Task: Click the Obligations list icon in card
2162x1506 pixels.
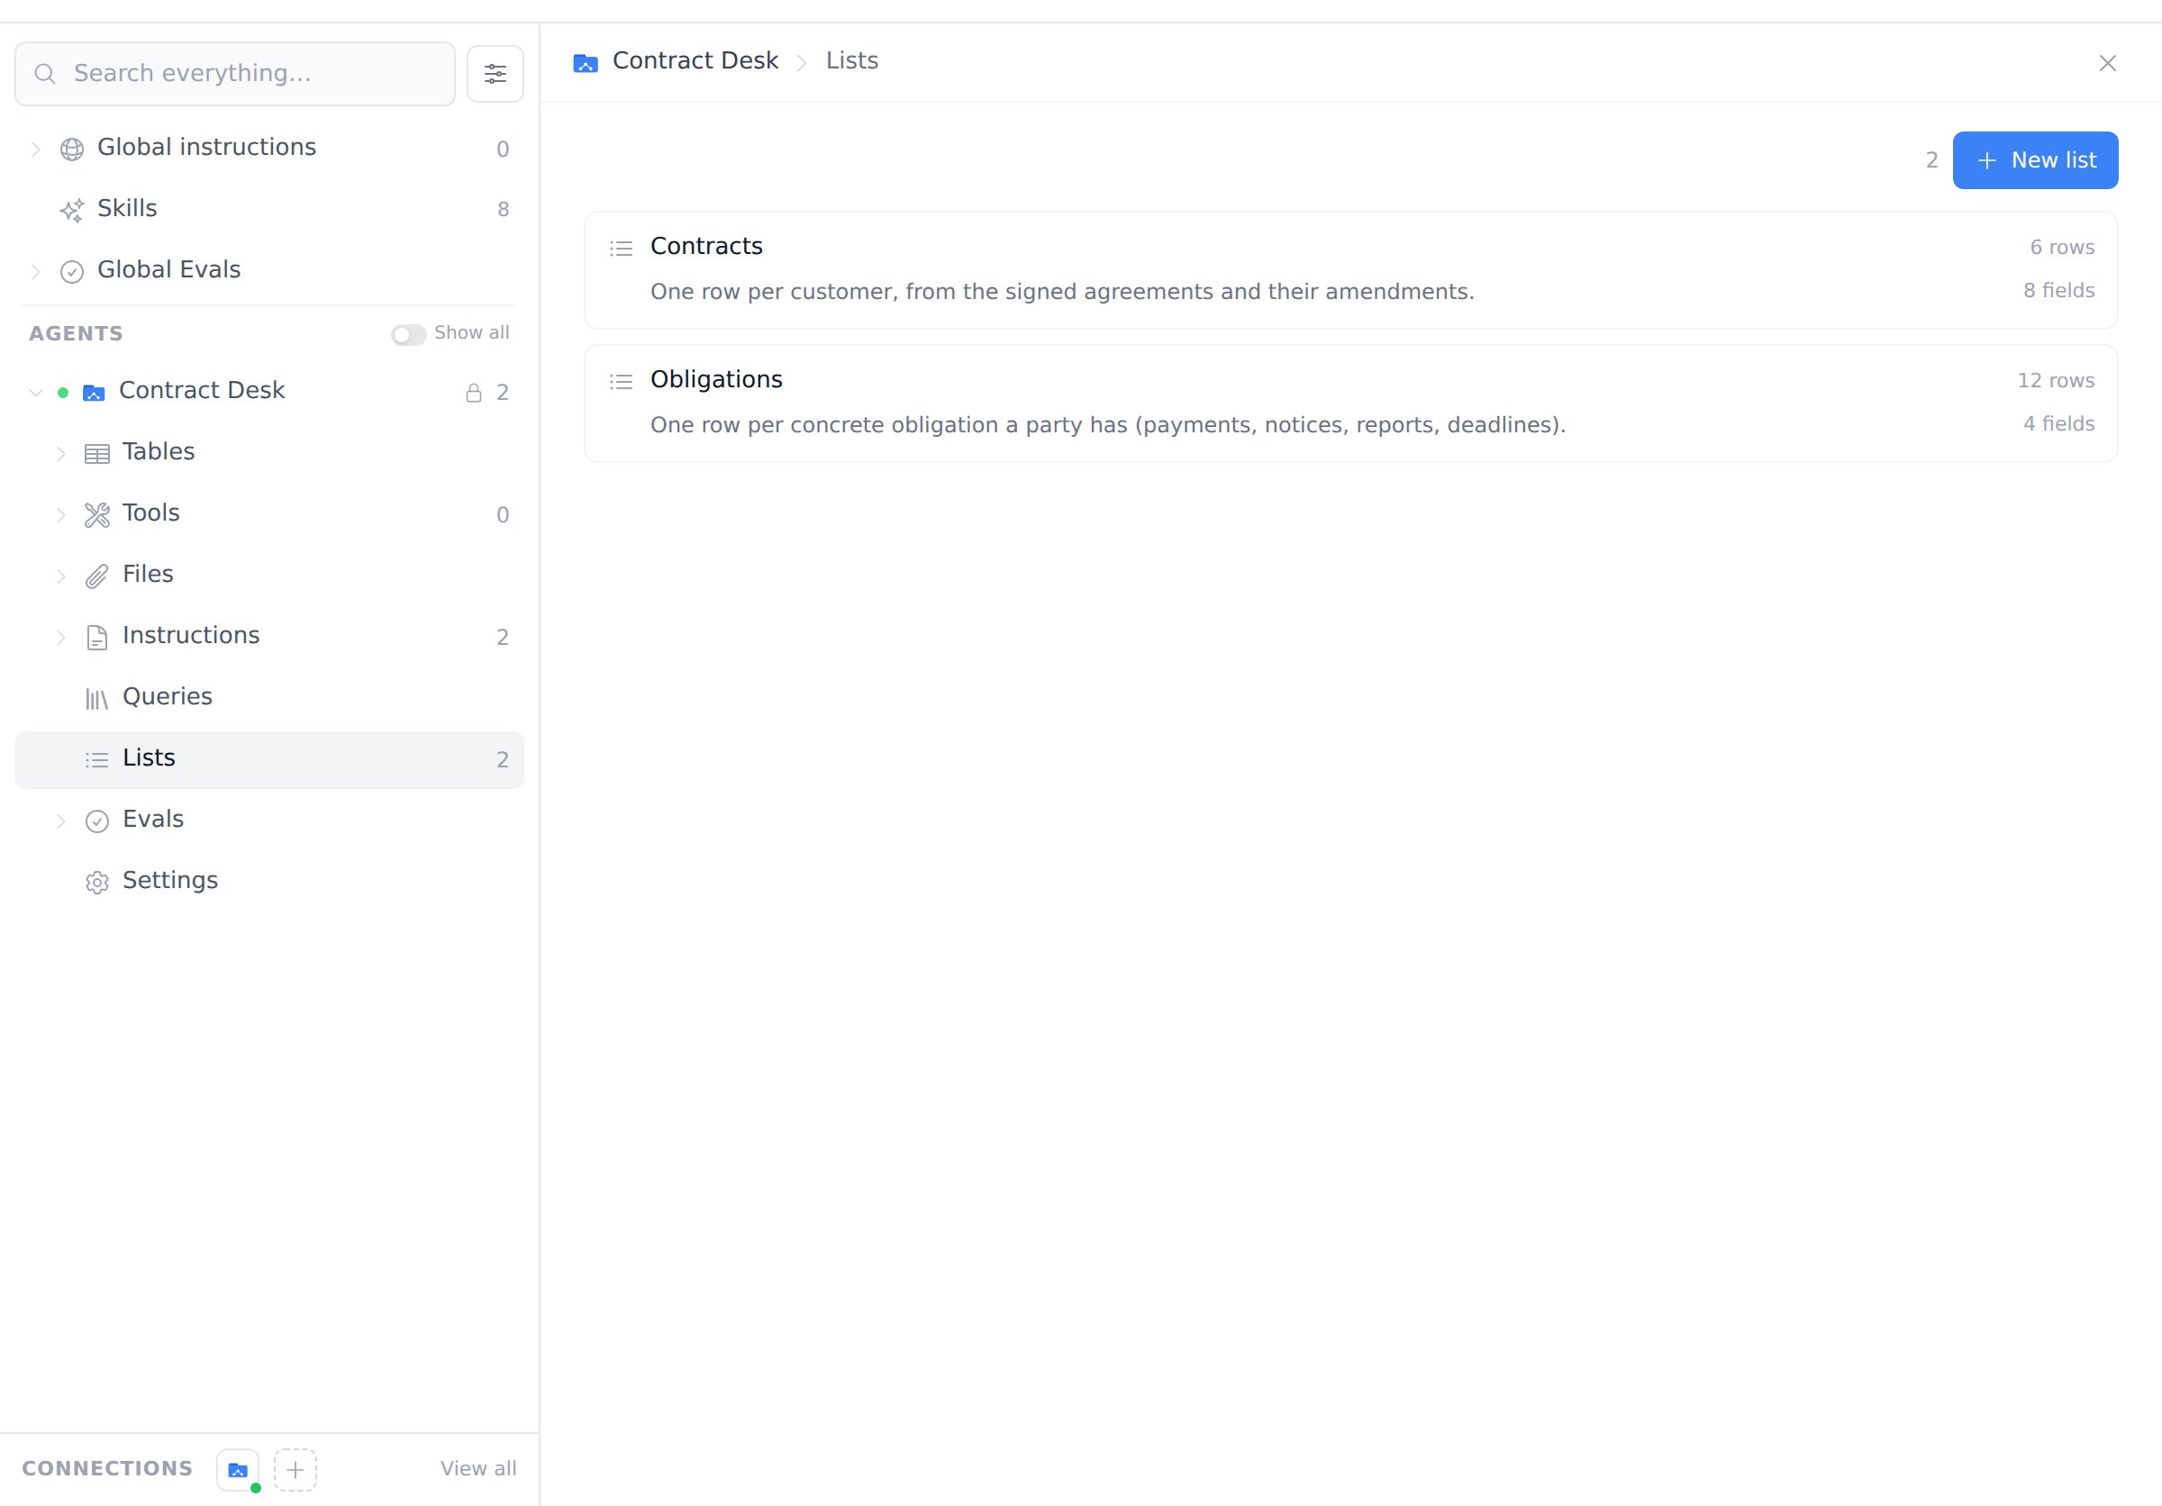Action: pyautogui.click(x=621, y=381)
